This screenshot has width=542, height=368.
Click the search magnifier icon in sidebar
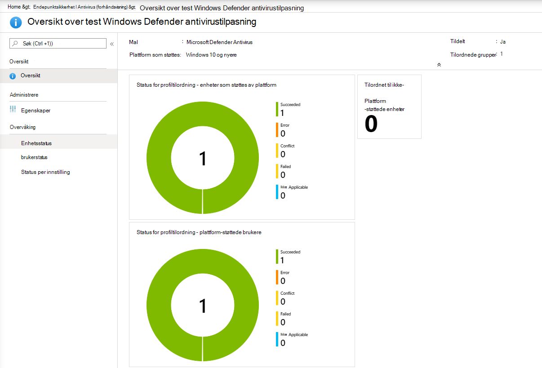coord(16,44)
